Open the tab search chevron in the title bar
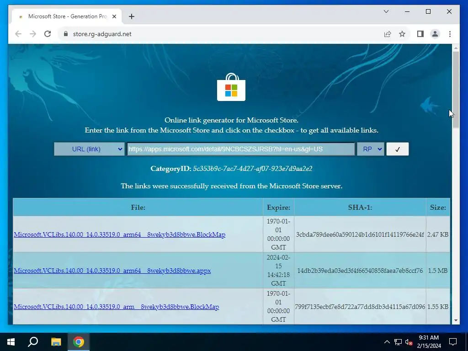 pos(386,11)
